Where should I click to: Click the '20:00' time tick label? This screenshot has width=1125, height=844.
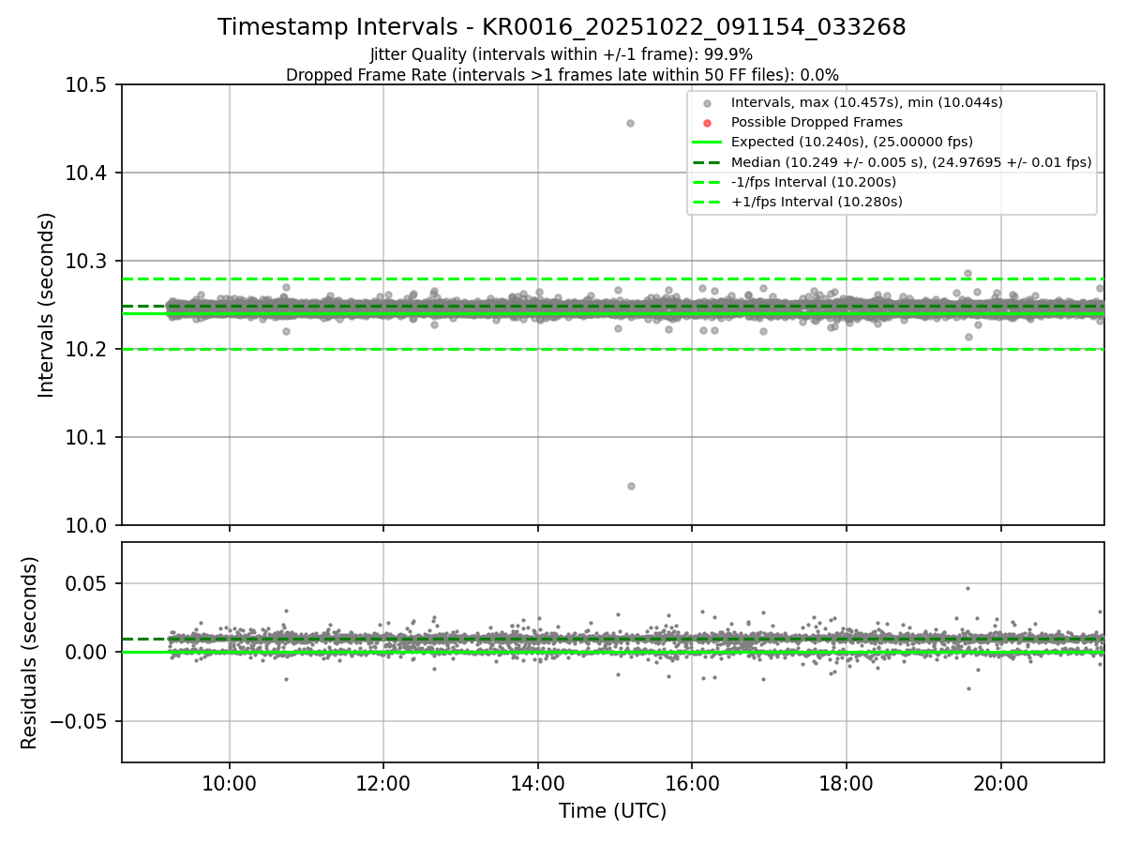click(1000, 784)
